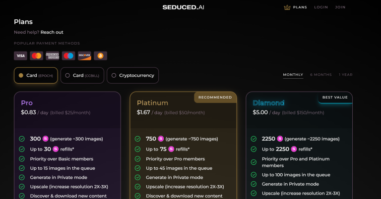Screen dimensions: 381x199
Task: Click the American Express icon
Action: pos(52,56)
